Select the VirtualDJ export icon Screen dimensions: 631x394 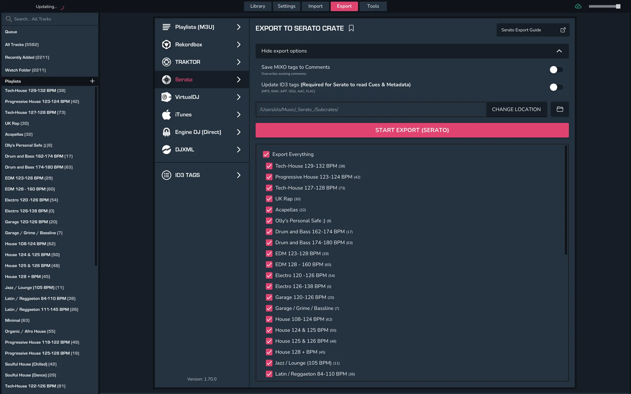[166, 97]
